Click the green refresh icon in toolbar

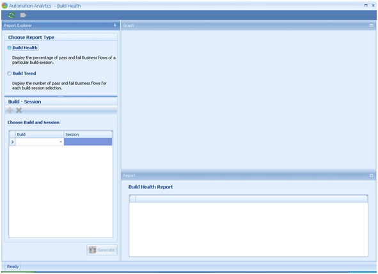(x=12, y=15)
